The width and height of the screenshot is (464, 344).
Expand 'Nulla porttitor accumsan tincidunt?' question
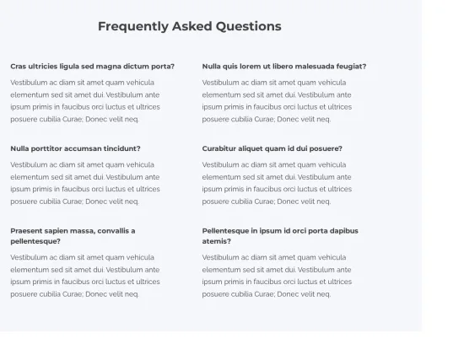(x=75, y=148)
